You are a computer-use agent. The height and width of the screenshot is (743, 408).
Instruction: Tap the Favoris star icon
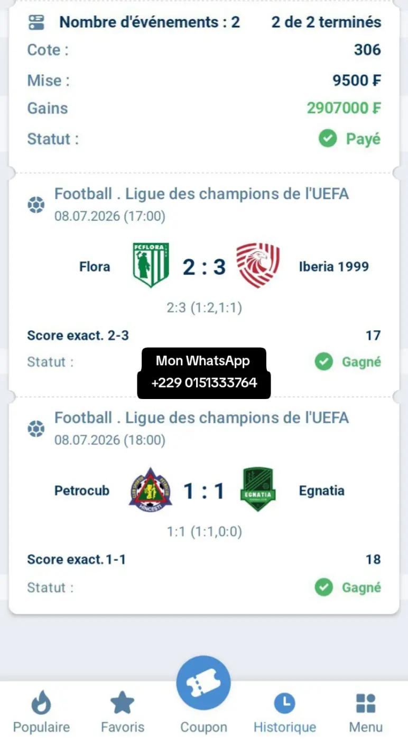(123, 703)
